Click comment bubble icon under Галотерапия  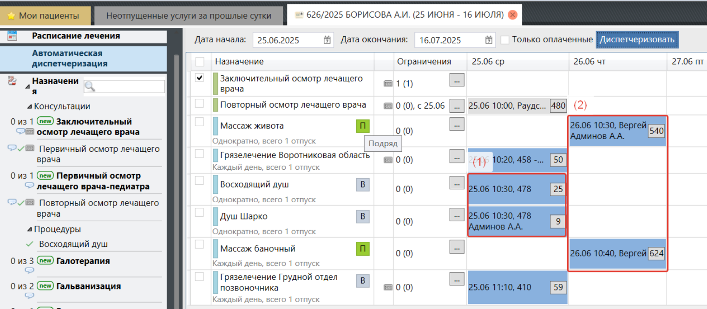click(x=29, y=270)
